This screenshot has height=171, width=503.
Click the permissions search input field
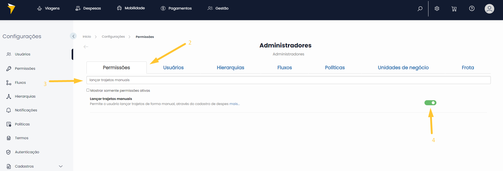click(288, 80)
